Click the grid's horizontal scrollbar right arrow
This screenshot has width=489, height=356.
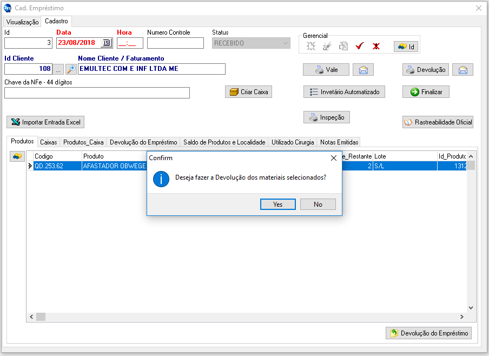[x=461, y=317]
